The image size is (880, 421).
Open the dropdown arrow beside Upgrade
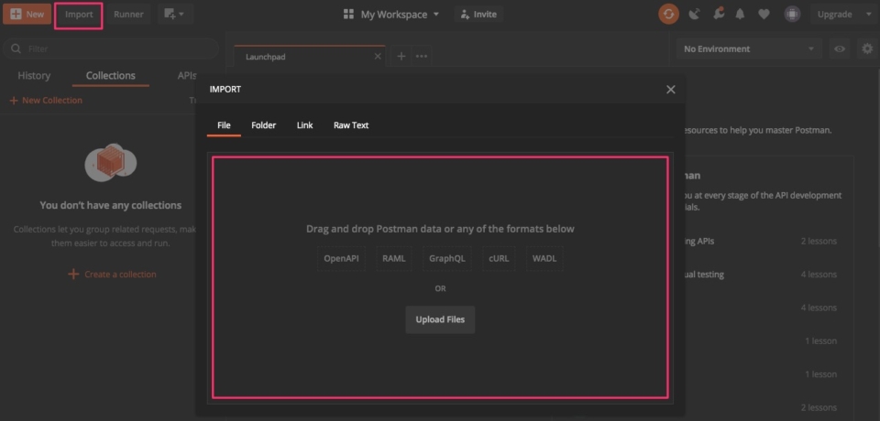tap(869, 15)
